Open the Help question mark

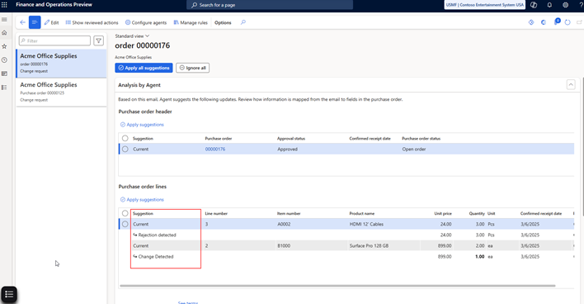581,5
